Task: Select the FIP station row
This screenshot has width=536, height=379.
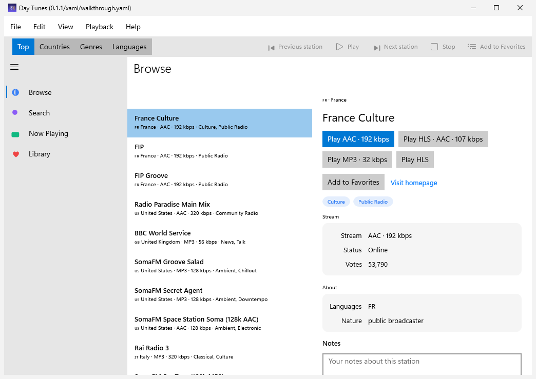Action: click(x=220, y=152)
